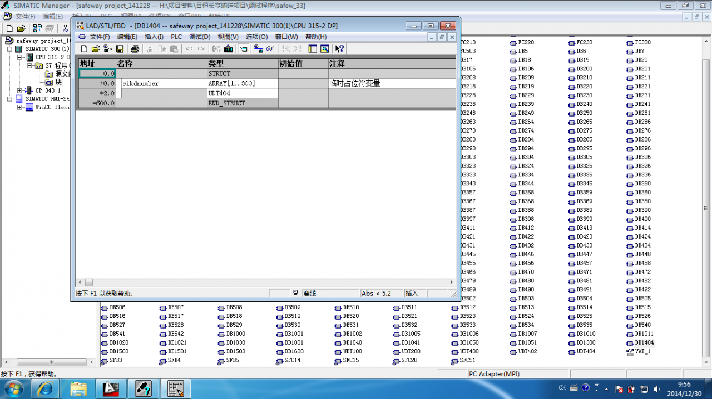Viewport: 712px width, 399px height.
Task: Toggle the Overviews pane icon
Action: point(313,49)
